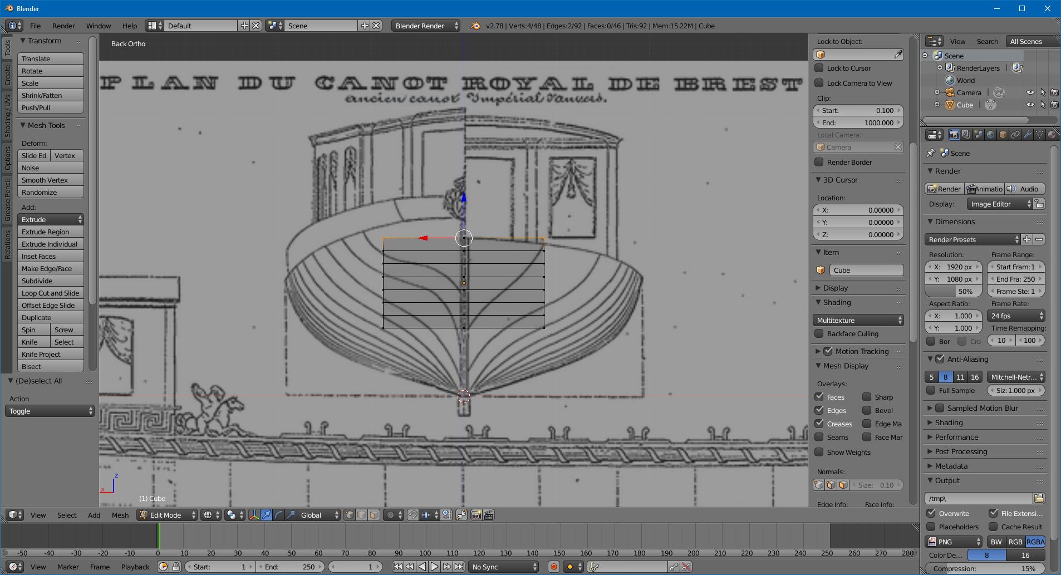Open the Blender Render engine dropdown
Screen dimensions: 1061x575
pyautogui.click(x=426, y=26)
